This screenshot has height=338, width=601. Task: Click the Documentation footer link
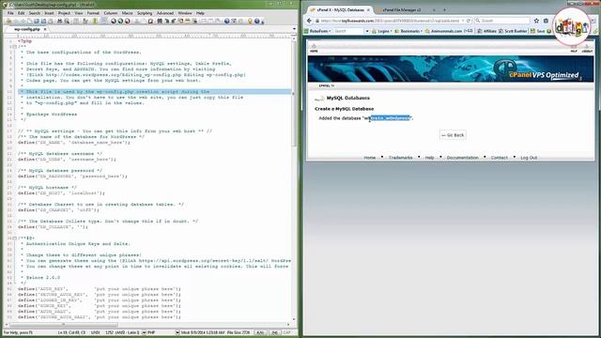point(462,158)
